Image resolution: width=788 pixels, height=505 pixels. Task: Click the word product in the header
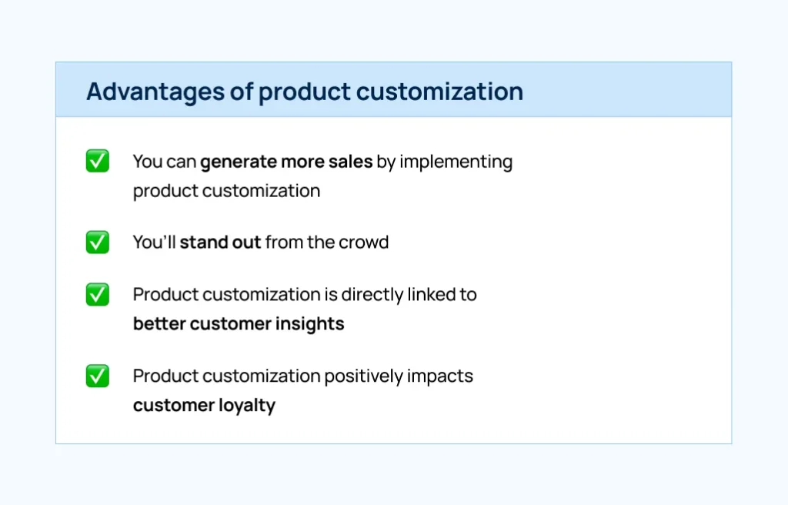click(x=305, y=92)
